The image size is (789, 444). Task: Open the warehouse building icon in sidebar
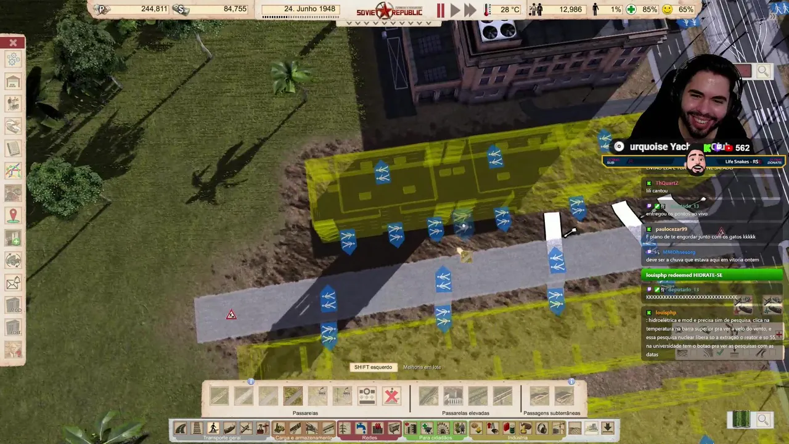pos(14,81)
